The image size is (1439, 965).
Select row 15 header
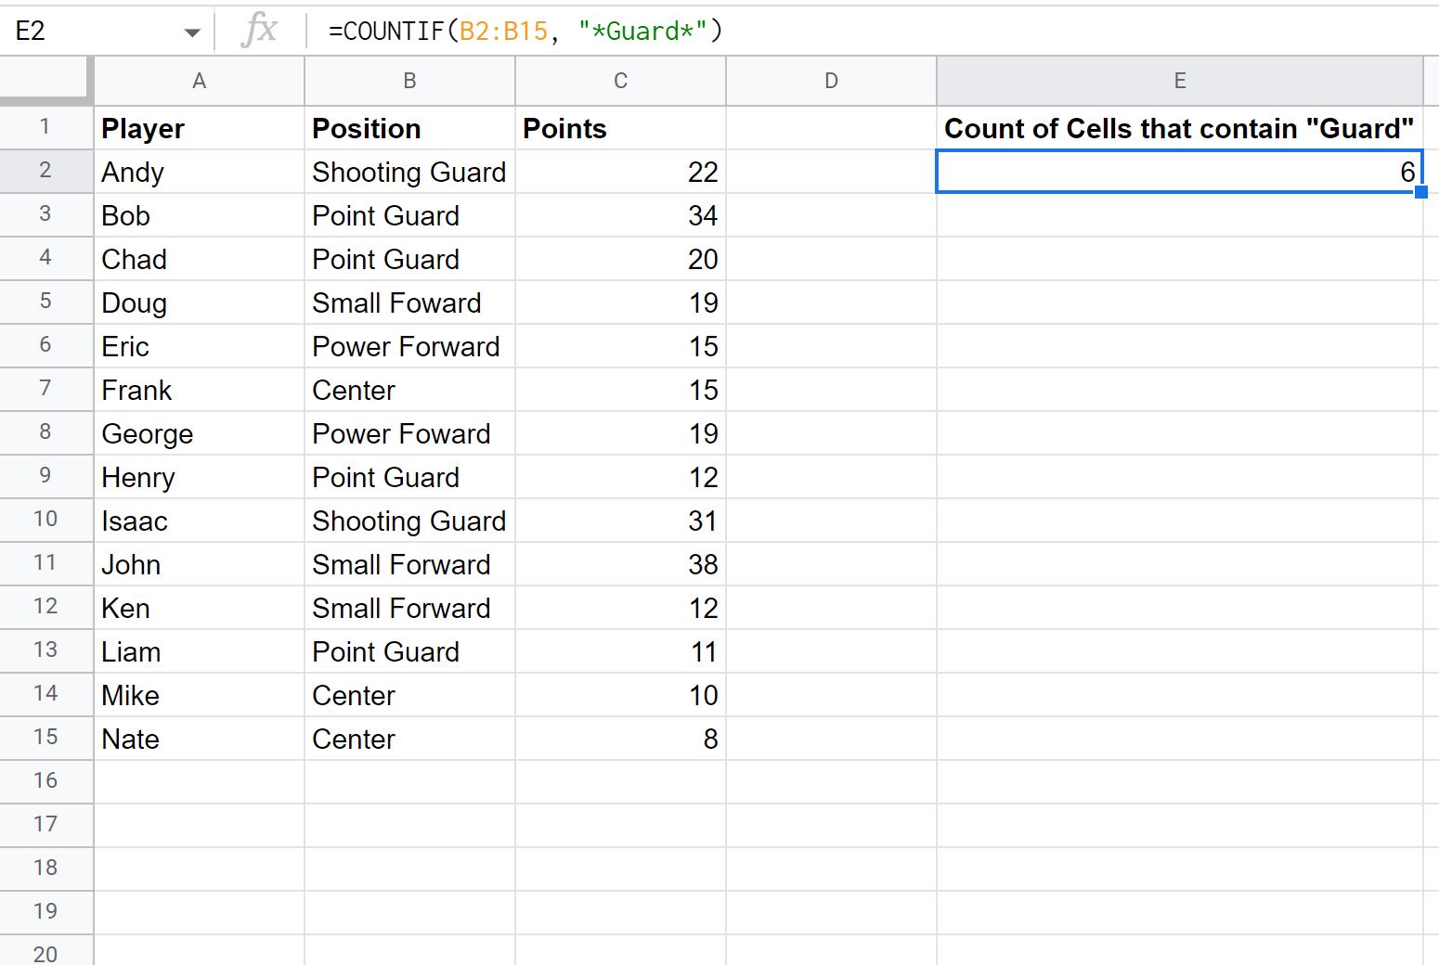tap(45, 738)
